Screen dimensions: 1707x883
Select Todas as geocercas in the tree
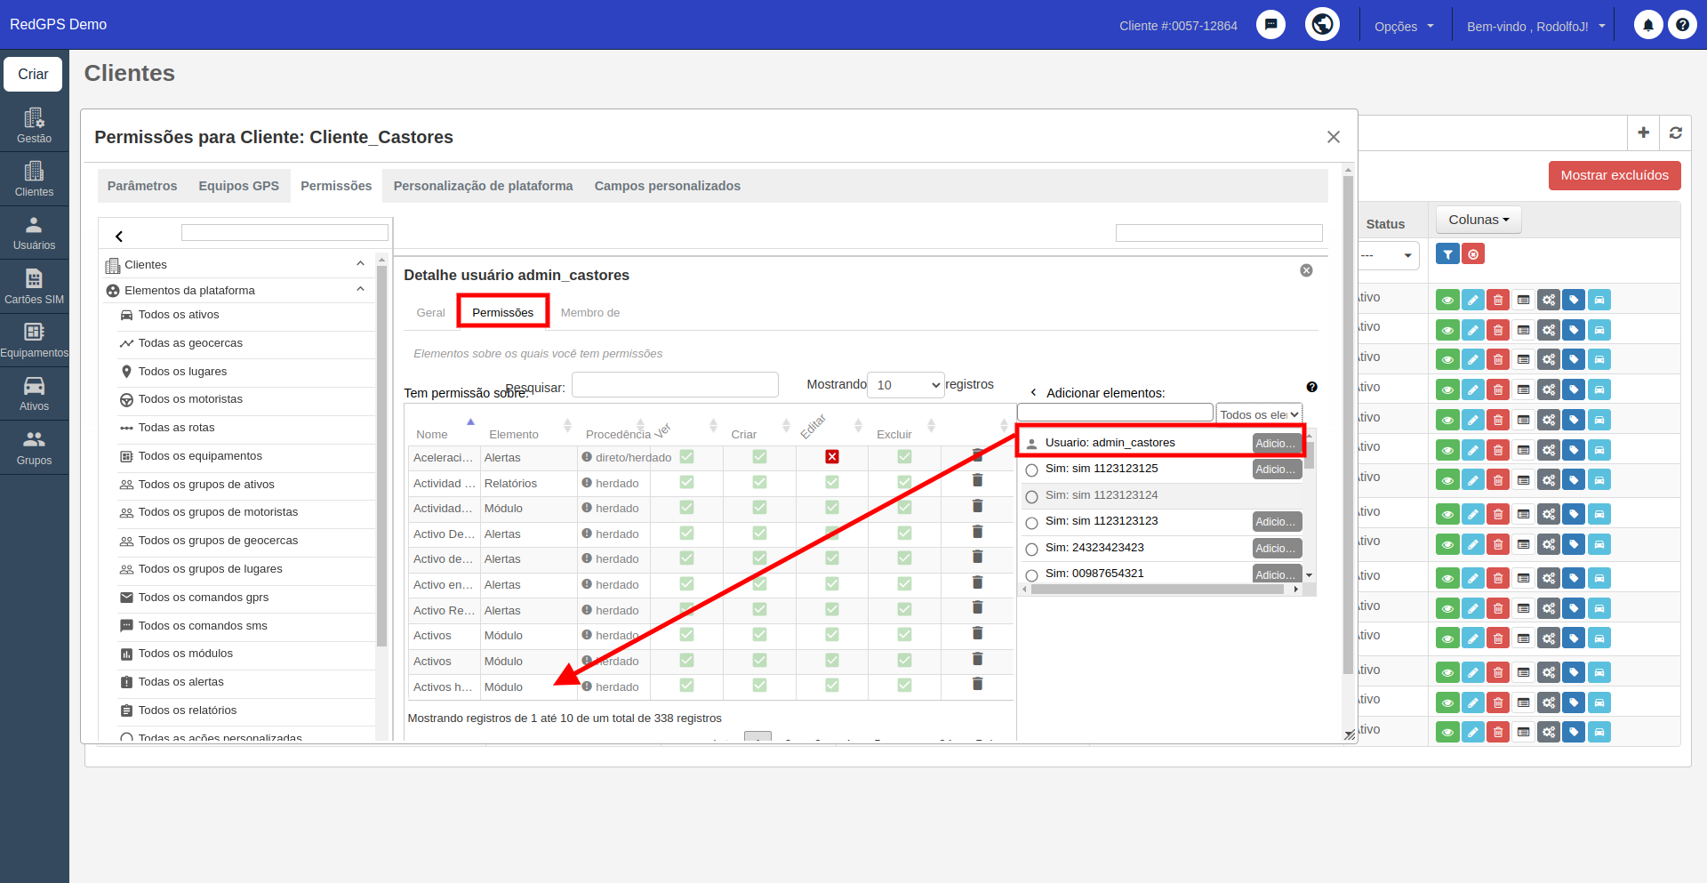[190, 343]
